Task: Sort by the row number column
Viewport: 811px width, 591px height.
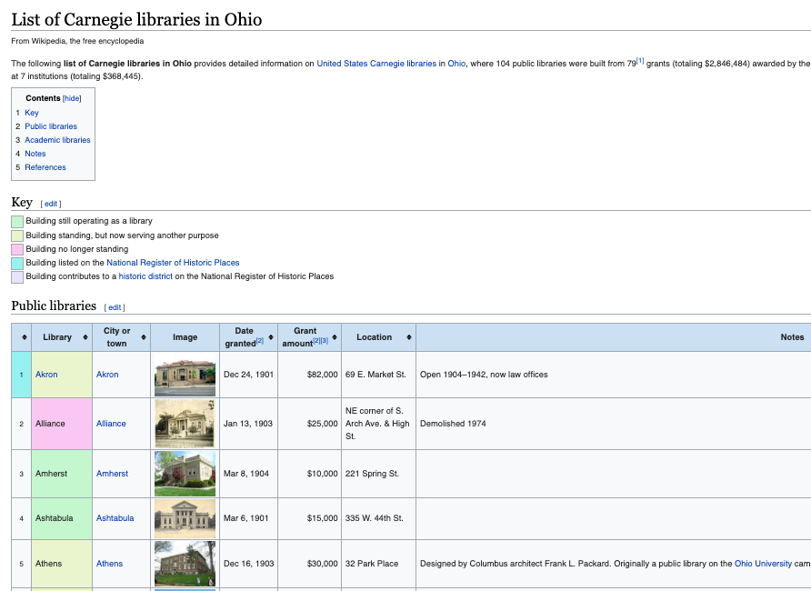Action: click(21, 337)
